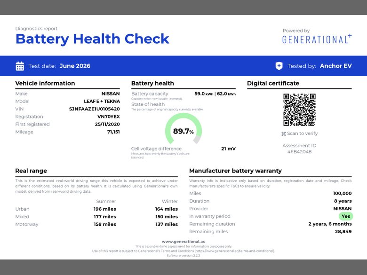This screenshot has width=367, height=275.
Task: Click the scan icon beside Scan to verify
Action: pyautogui.click(x=283, y=134)
